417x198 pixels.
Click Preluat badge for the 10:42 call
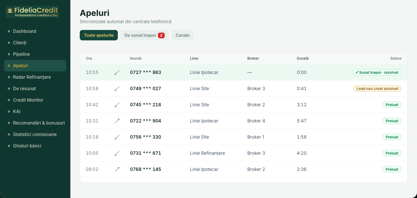[392, 105]
